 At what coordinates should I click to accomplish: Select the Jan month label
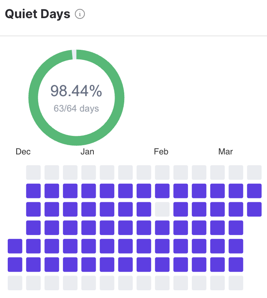tap(87, 152)
